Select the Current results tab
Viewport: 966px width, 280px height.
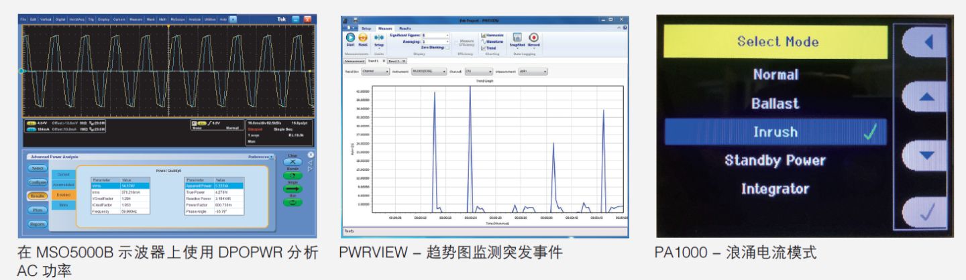63,174
